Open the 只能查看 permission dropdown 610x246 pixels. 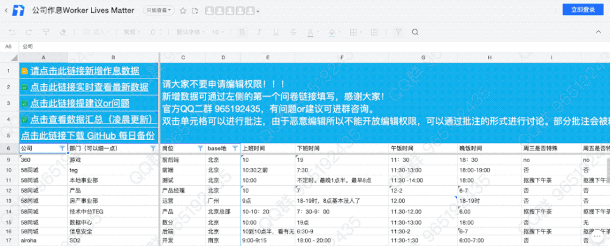159,10
